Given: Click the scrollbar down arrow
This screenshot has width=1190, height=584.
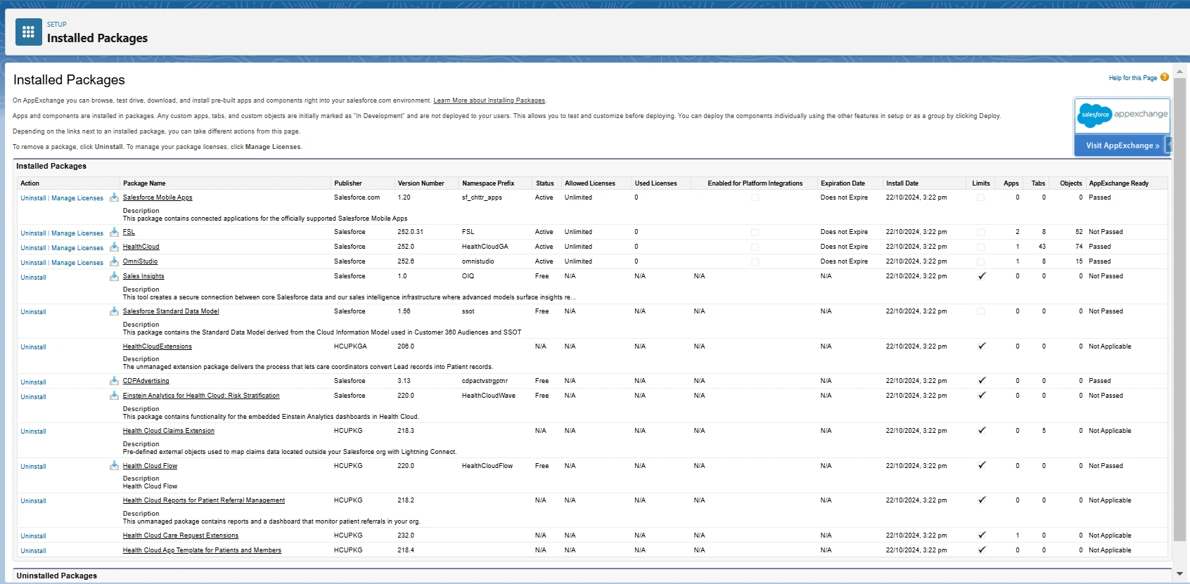Looking at the screenshot, I should coord(1179,574).
